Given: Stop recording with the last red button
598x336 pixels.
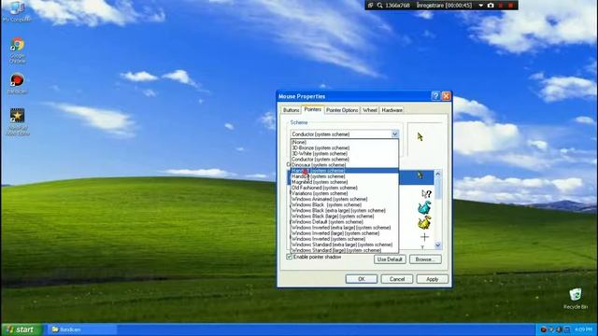Looking at the screenshot, I should (510, 6).
